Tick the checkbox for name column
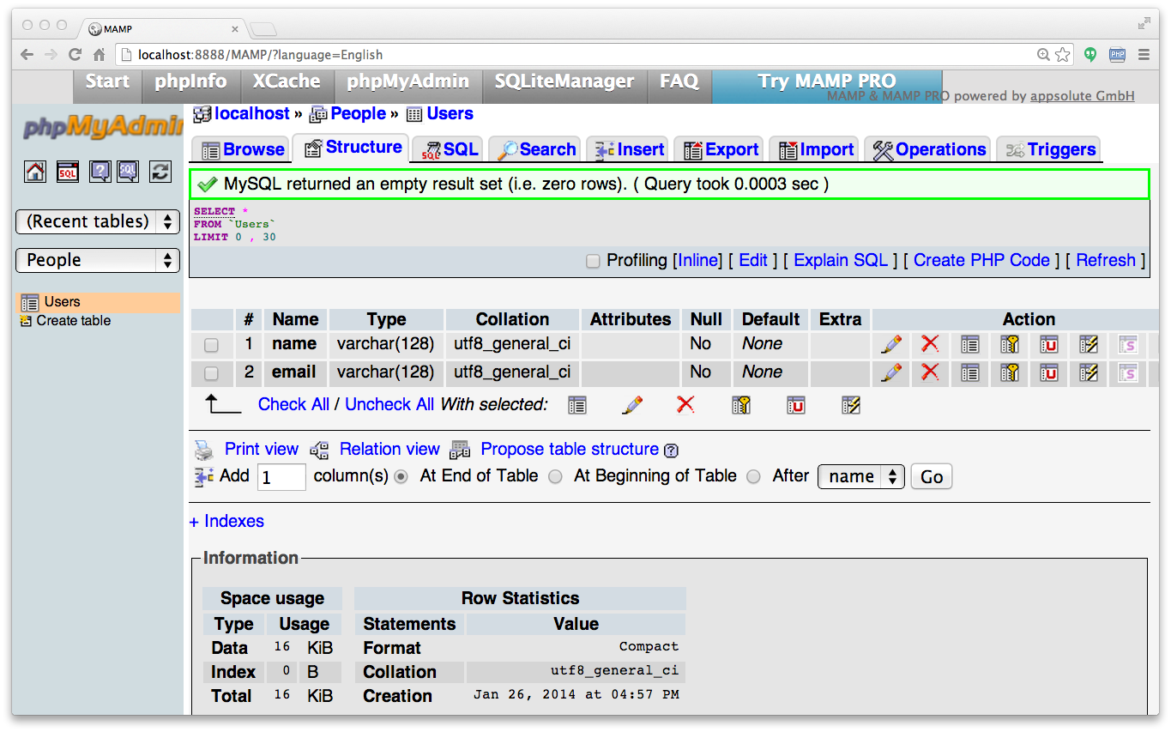 211,345
